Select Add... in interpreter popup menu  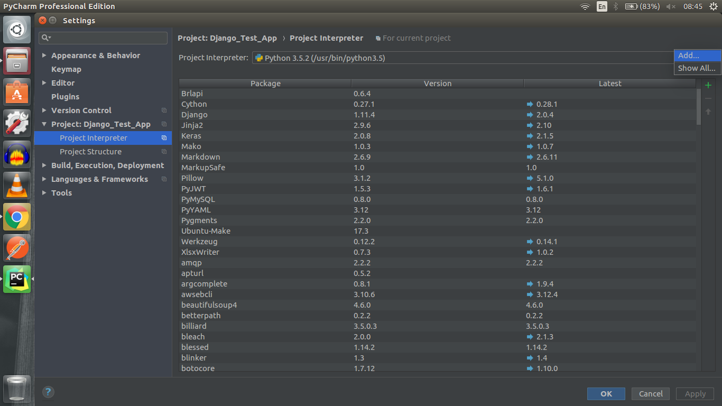point(697,56)
